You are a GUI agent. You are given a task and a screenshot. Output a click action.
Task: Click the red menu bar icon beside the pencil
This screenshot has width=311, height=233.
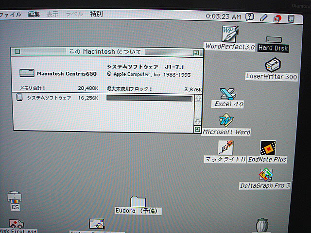pos(277,18)
